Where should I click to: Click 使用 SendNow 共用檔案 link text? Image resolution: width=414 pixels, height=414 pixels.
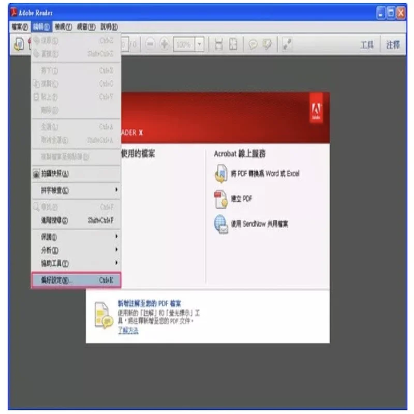[x=259, y=224]
